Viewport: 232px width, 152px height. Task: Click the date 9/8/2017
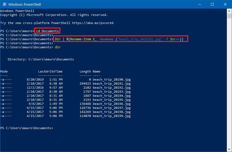pos(36,104)
